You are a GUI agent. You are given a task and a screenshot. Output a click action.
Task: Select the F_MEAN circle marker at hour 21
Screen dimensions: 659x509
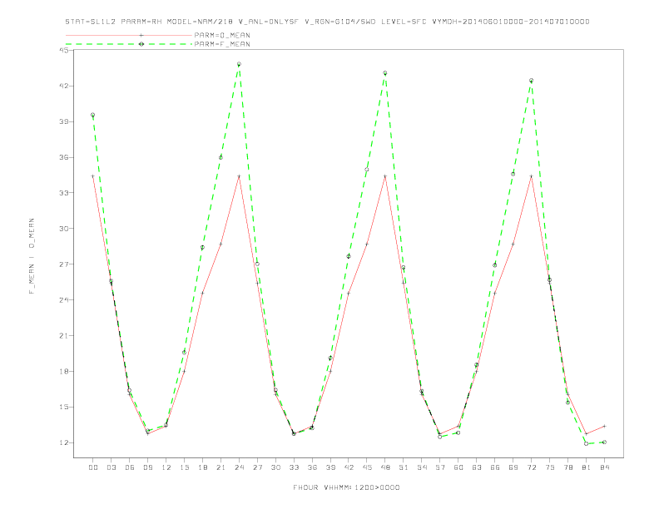pyautogui.click(x=220, y=157)
